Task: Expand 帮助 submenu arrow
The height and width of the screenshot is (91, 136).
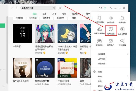Action: (x=128, y=76)
